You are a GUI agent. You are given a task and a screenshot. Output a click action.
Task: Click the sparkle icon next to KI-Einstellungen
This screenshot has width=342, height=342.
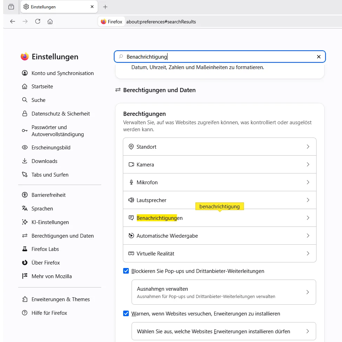(x=25, y=222)
